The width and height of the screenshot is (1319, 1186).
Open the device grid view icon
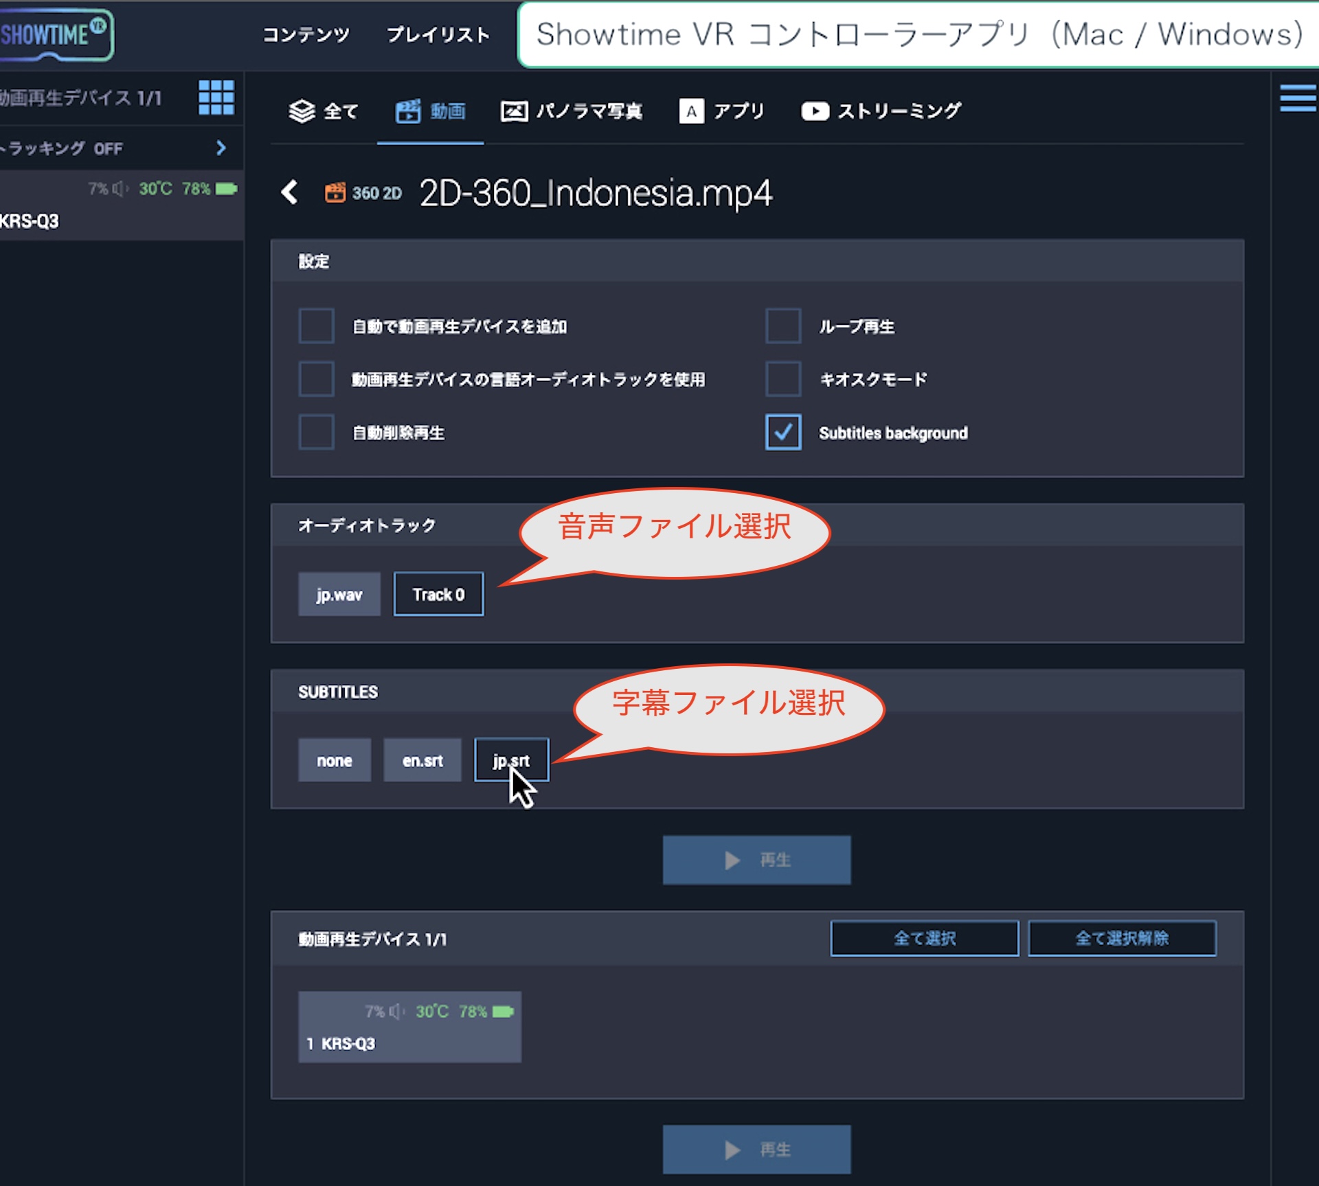tap(216, 98)
